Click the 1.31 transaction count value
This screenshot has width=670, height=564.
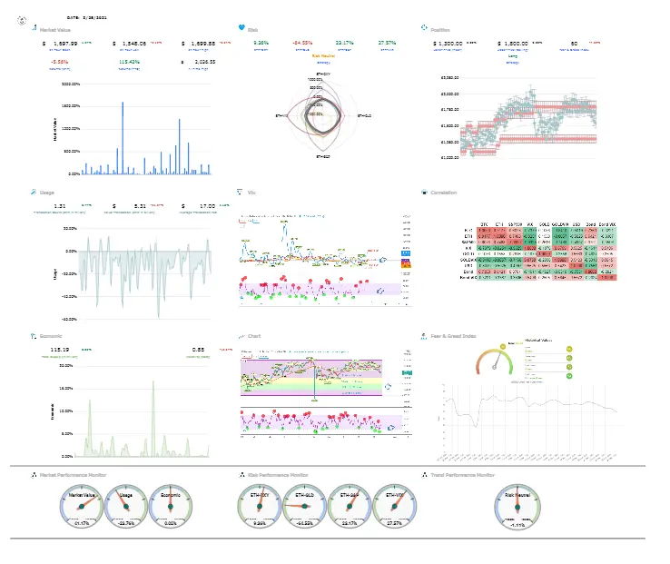[x=60, y=206]
